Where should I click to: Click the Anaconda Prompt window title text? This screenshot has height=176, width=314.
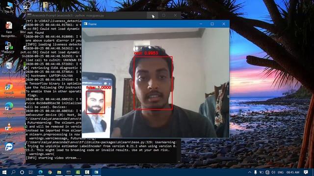pyautogui.click(x=68, y=15)
